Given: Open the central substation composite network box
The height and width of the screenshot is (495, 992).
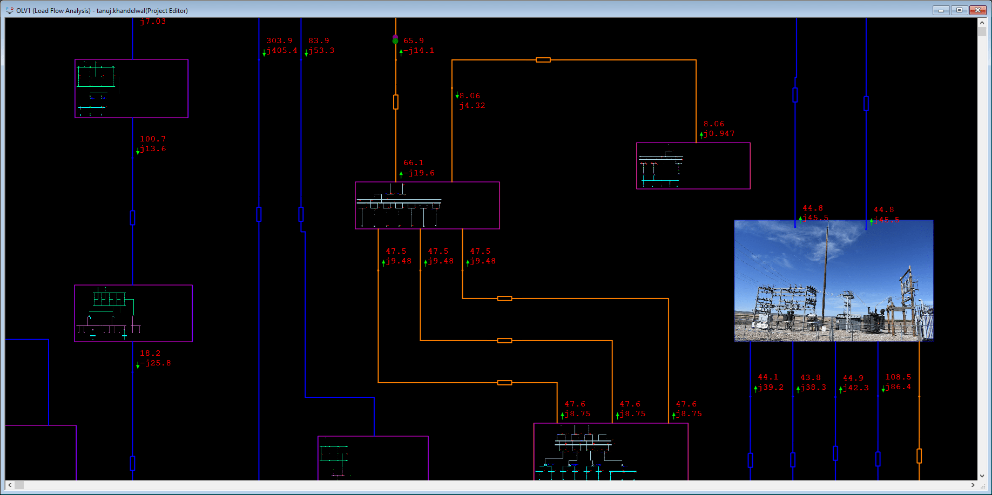Looking at the screenshot, I should pos(427,205).
